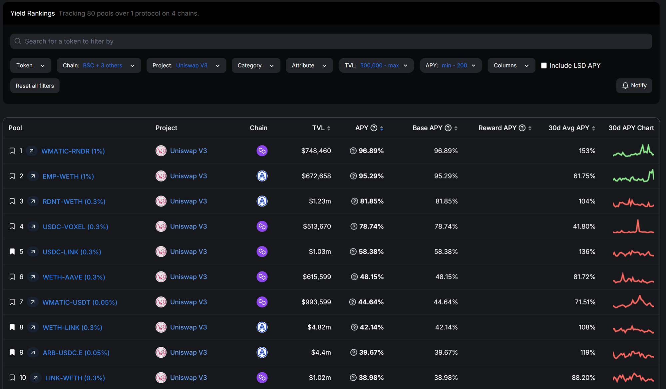The height and width of the screenshot is (389, 666).
Task: Open external link arrow for EMP-WETH pool
Action: point(33,176)
